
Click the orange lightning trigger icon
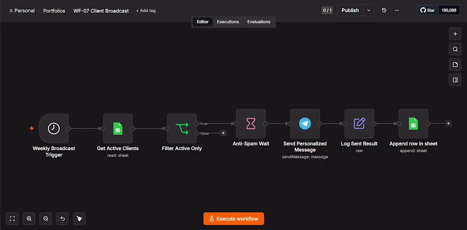[31, 129]
